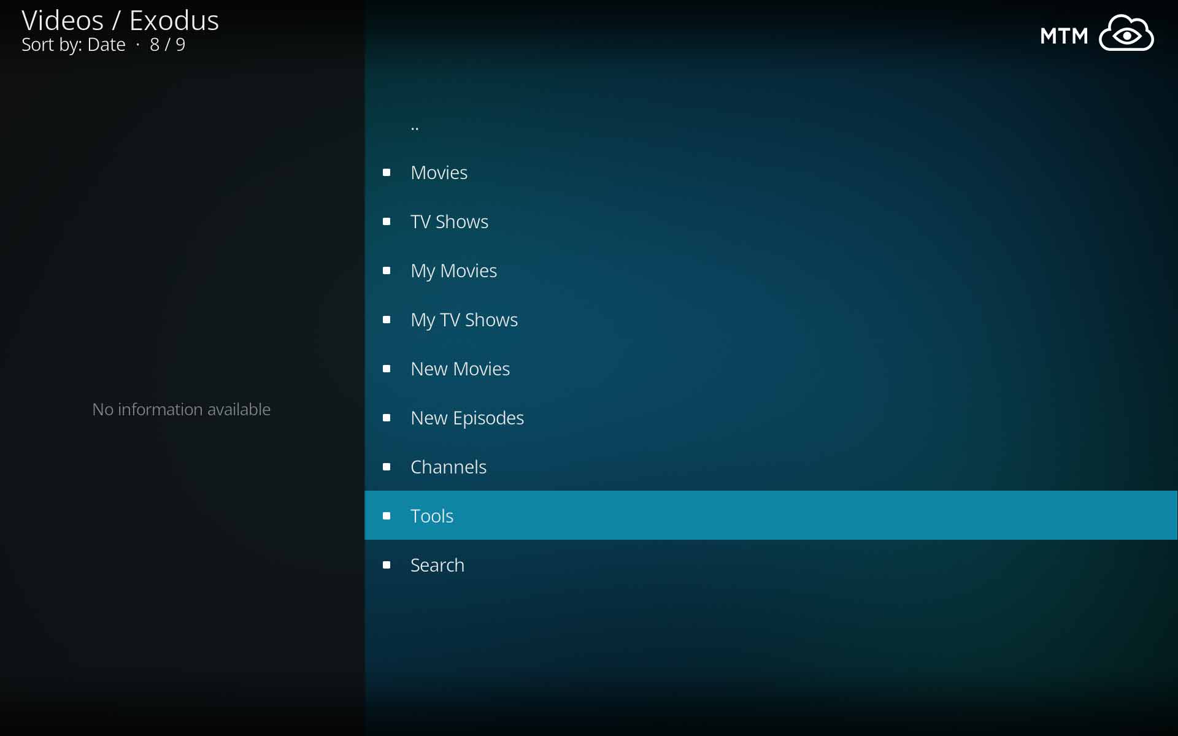Click the 'No information available' text
The image size is (1178, 736).
181,409
